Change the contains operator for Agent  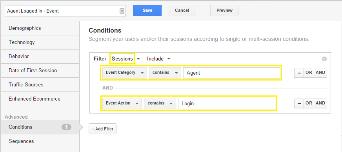tap(165, 73)
